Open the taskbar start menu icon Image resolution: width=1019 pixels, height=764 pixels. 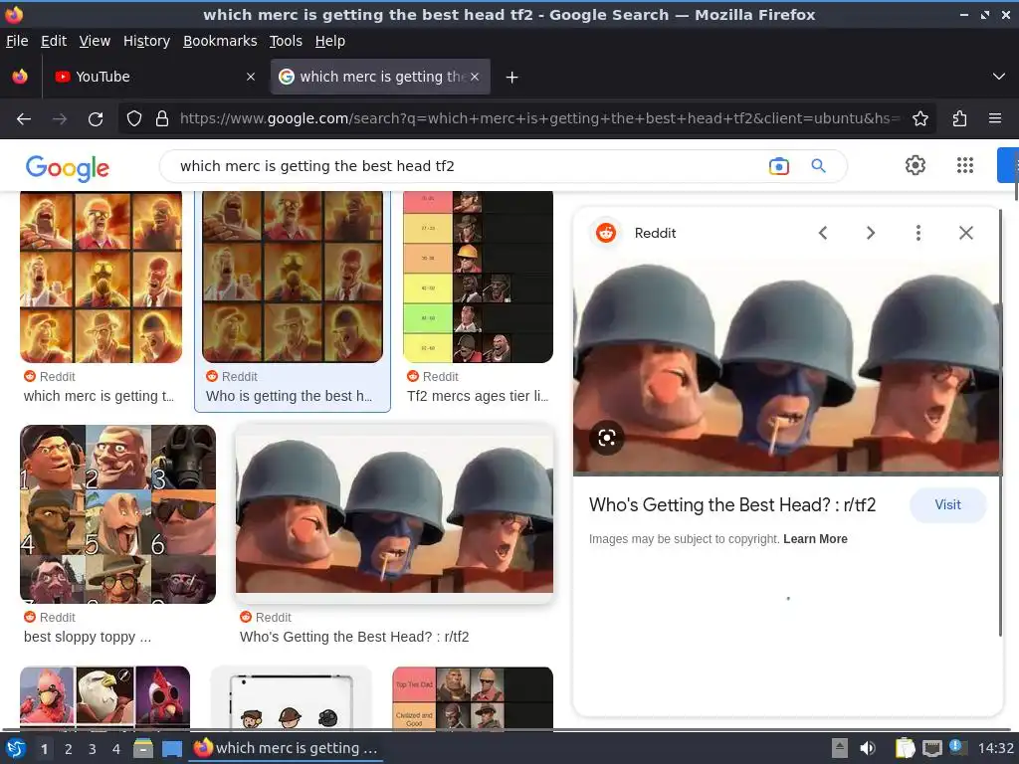click(16, 749)
